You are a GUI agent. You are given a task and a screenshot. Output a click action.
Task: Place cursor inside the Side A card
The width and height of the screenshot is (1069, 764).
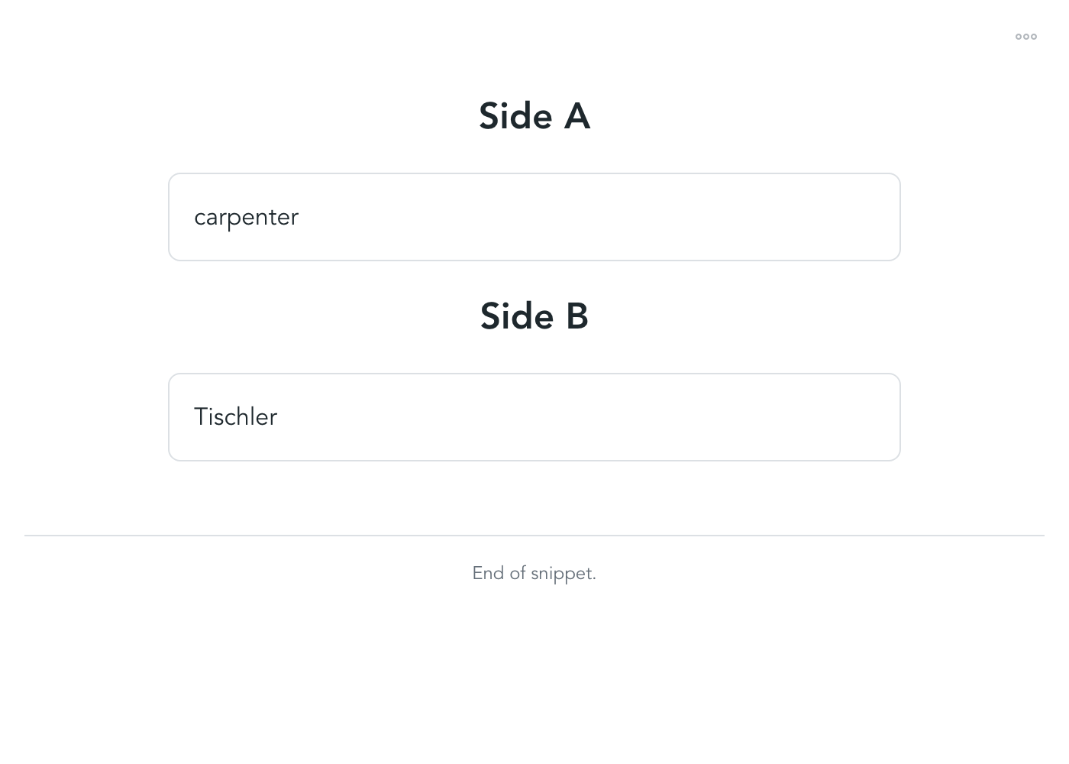pos(534,216)
